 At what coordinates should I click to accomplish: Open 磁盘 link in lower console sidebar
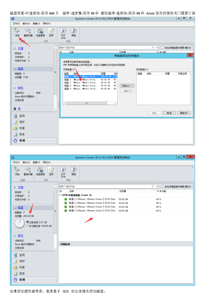pos(20,207)
